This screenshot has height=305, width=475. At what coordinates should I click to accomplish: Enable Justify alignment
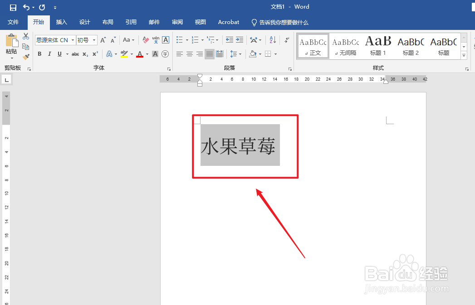coord(211,53)
